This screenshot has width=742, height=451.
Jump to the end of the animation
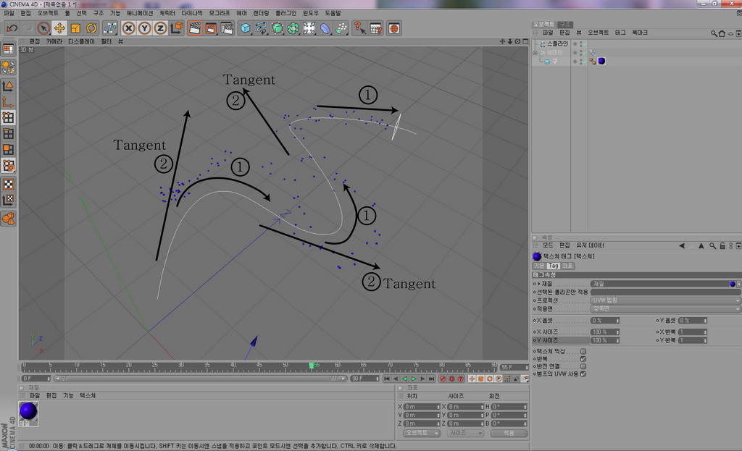[431, 379]
